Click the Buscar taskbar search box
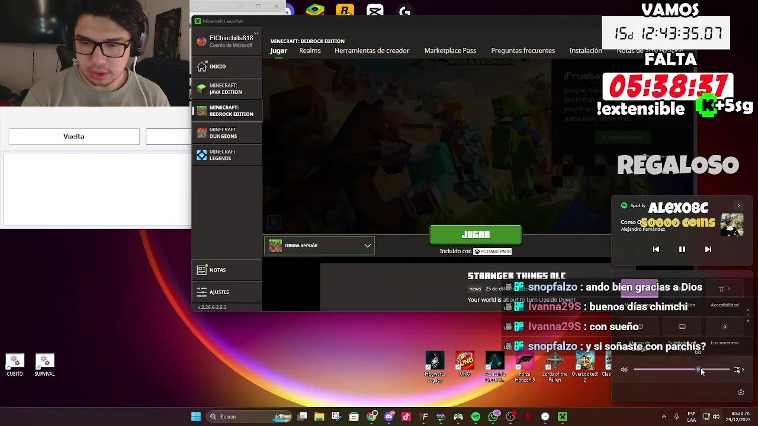The height and width of the screenshot is (426, 758). click(249, 417)
